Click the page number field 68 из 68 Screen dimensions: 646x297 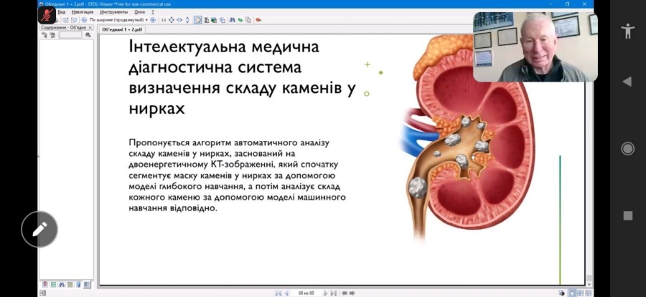pyautogui.click(x=306, y=293)
